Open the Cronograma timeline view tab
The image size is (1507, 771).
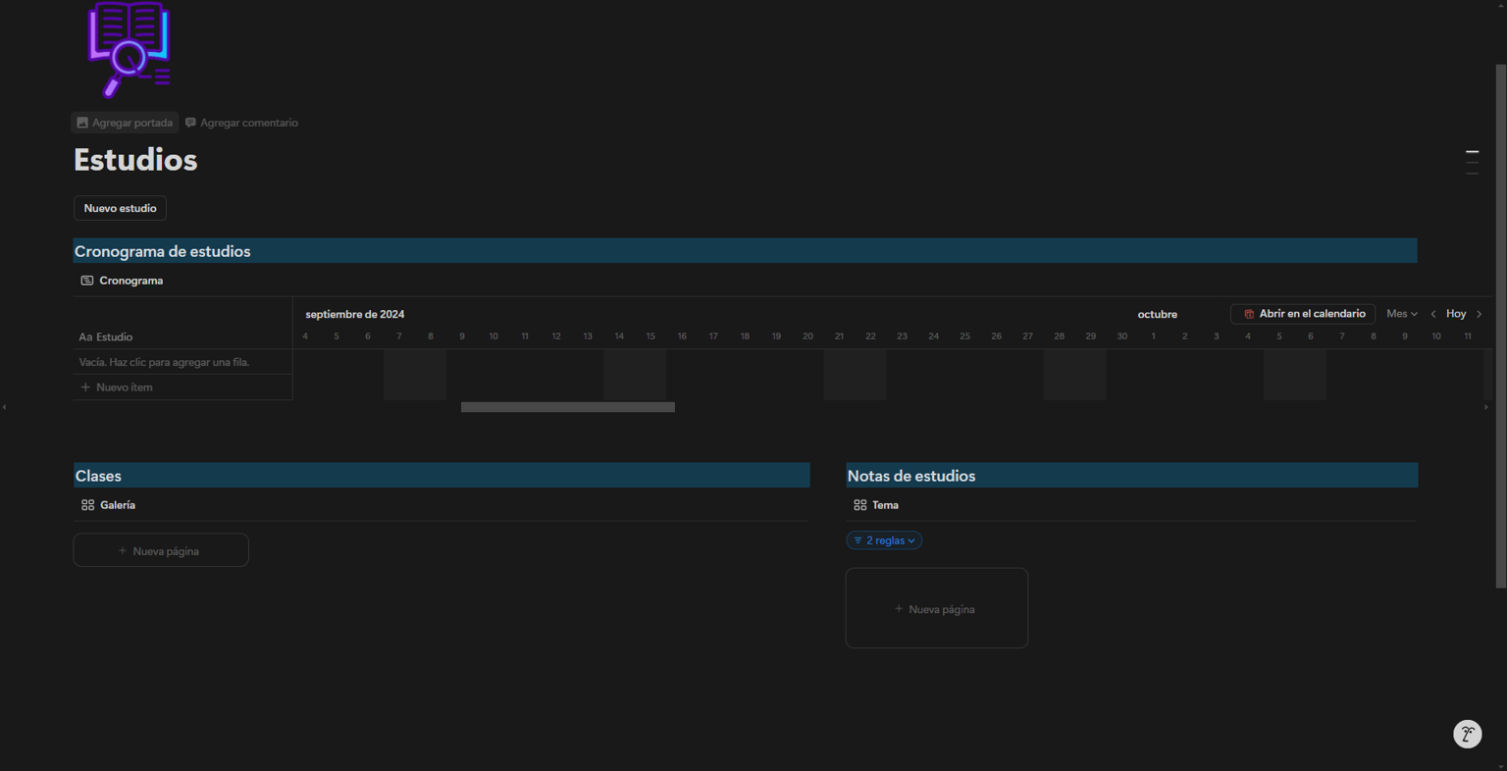coord(122,281)
